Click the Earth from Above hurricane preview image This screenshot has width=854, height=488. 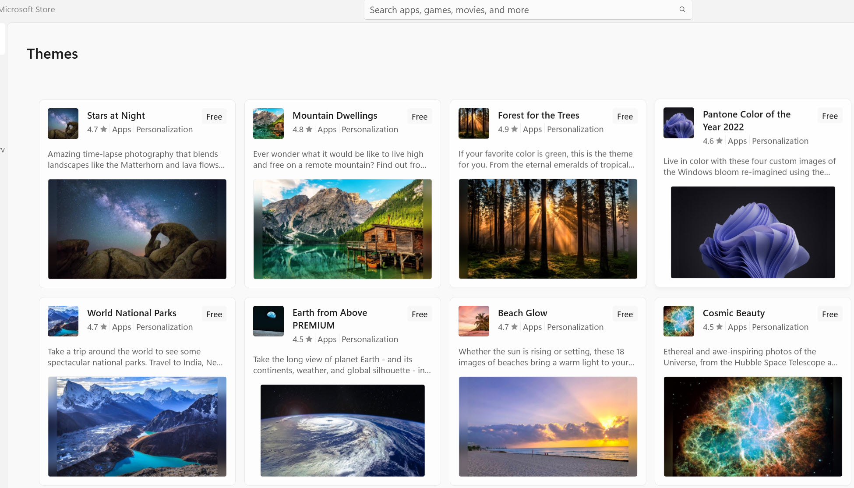click(x=342, y=431)
